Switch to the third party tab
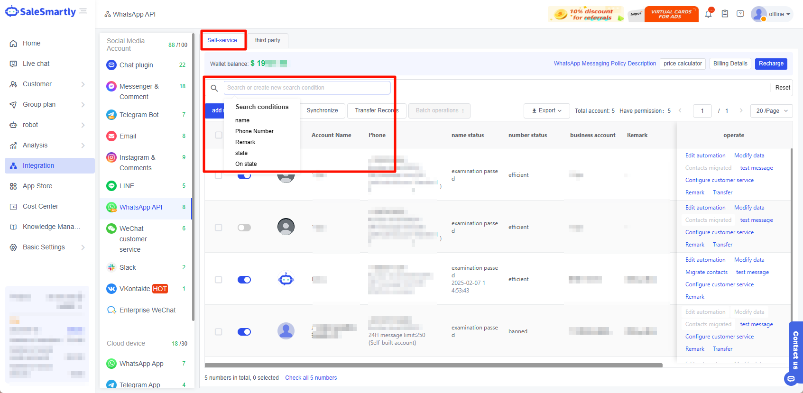The image size is (803, 393). (268, 40)
